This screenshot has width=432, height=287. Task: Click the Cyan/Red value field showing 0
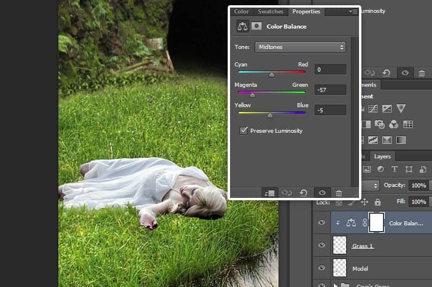(330, 69)
